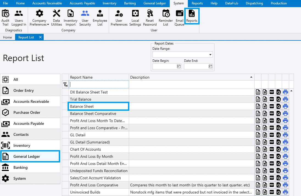This screenshot has height=196, width=301.
Task: Switch to the General Ledger ribbon tab
Action: 155,3
